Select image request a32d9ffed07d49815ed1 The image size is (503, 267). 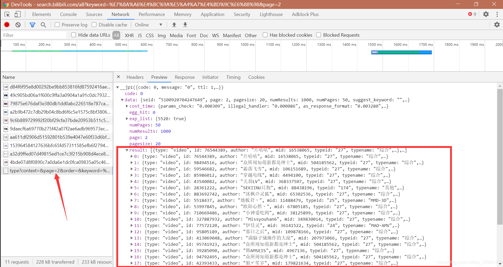(x=57, y=154)
